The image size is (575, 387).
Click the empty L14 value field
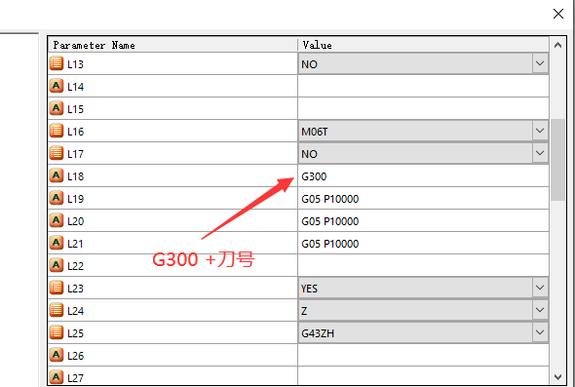pyautogui.click(x=423, y=86)
